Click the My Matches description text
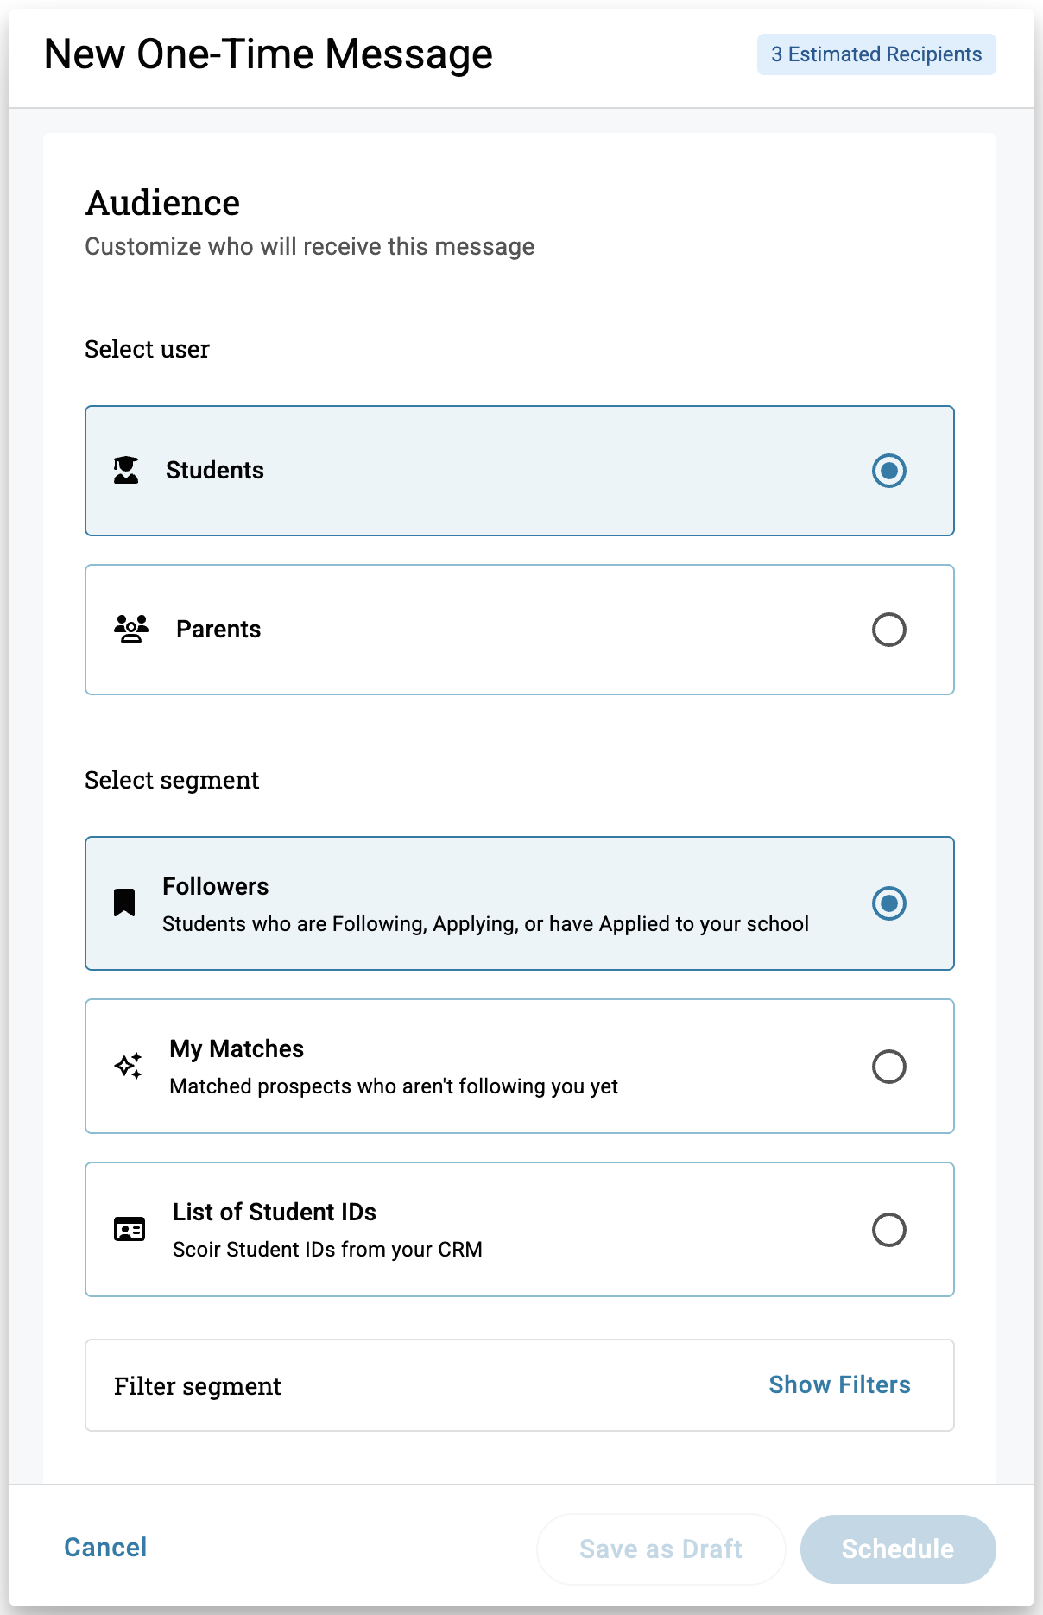This screenshot has height=1615, width=1043. pos(394,1086)
